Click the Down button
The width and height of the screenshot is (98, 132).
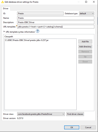click(x=85, y=62)
